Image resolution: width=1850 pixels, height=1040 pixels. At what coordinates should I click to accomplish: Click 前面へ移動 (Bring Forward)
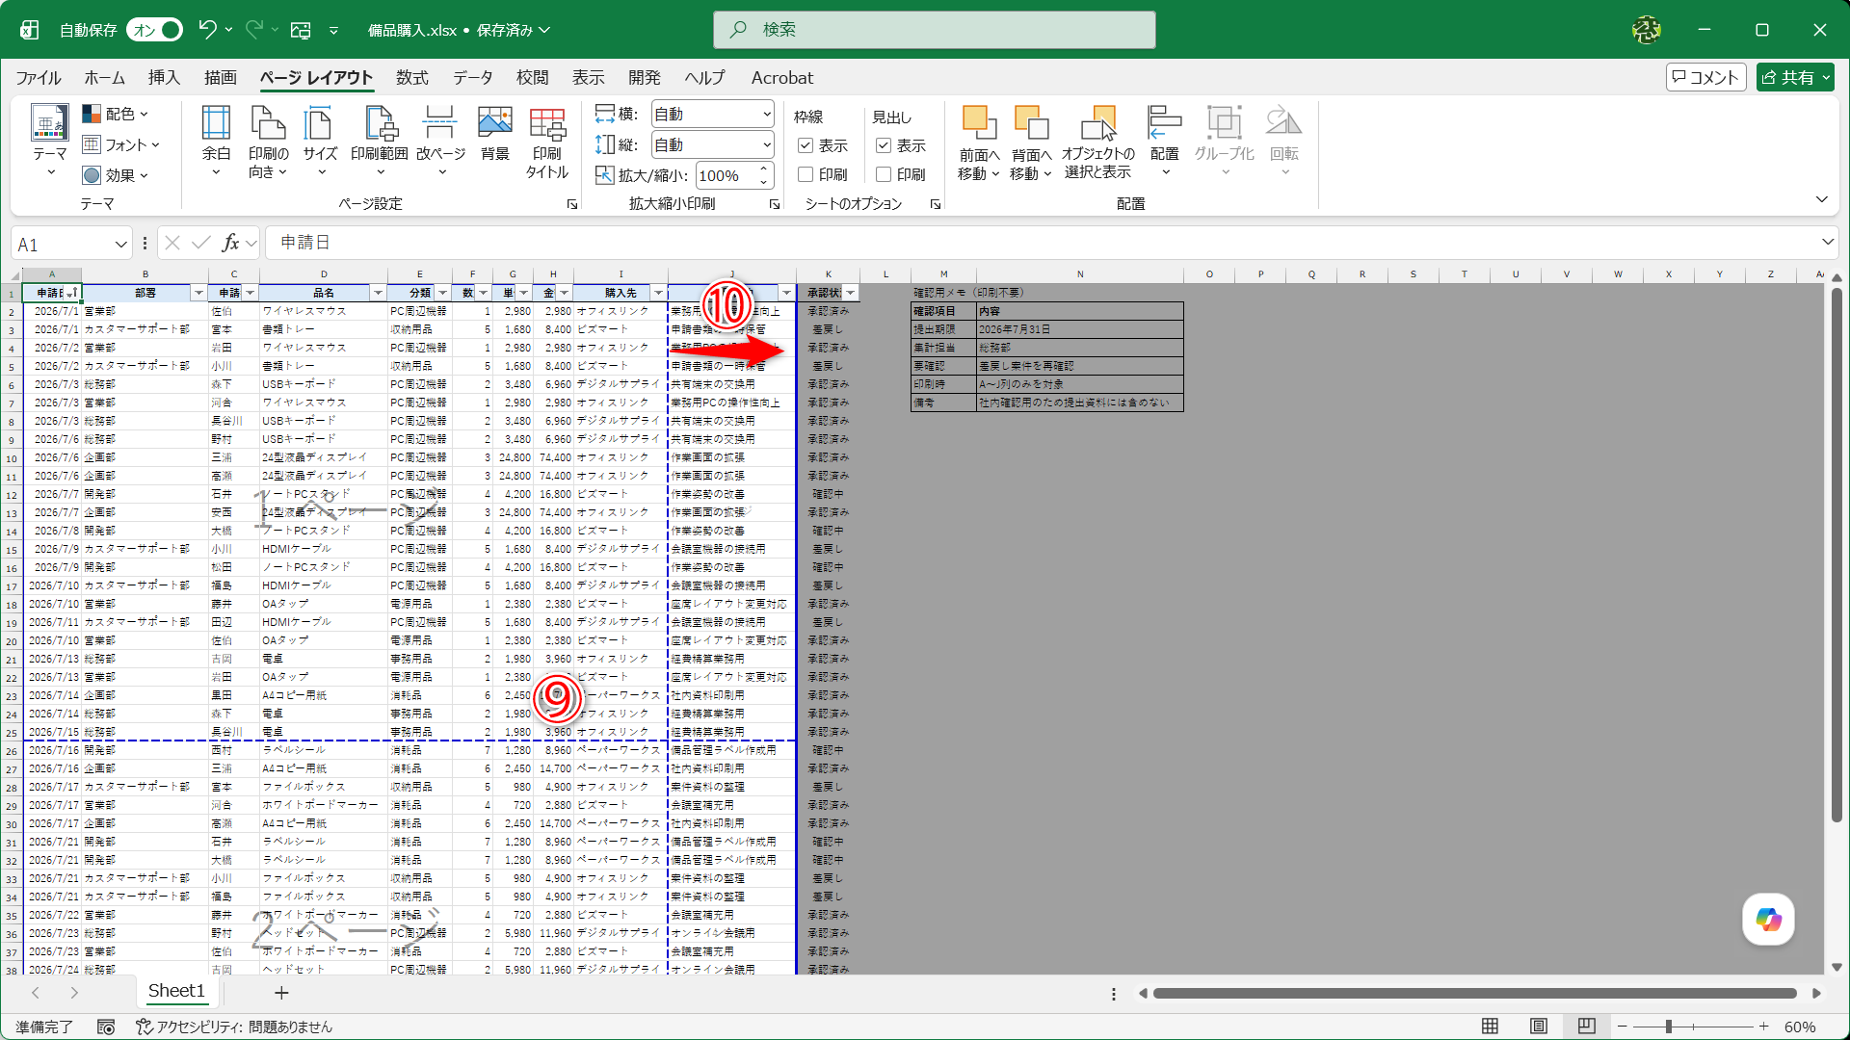coord(979,142)
